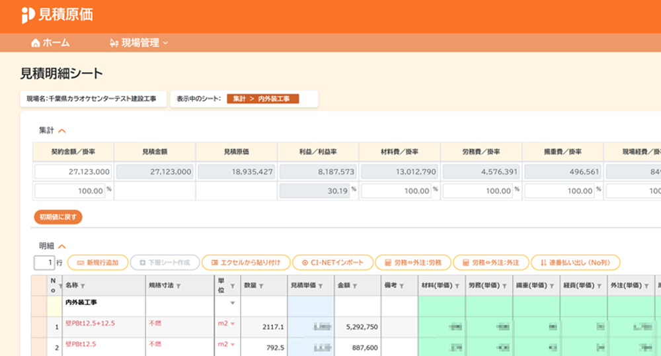Open the ホーム menu item

pos(50,42)
